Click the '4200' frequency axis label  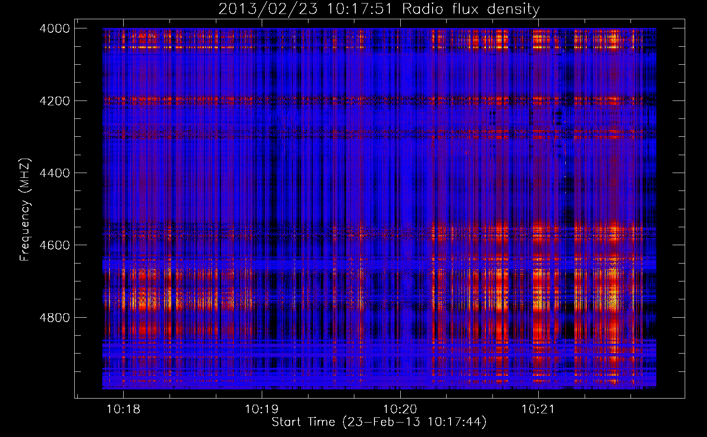[x=55, y=101]
